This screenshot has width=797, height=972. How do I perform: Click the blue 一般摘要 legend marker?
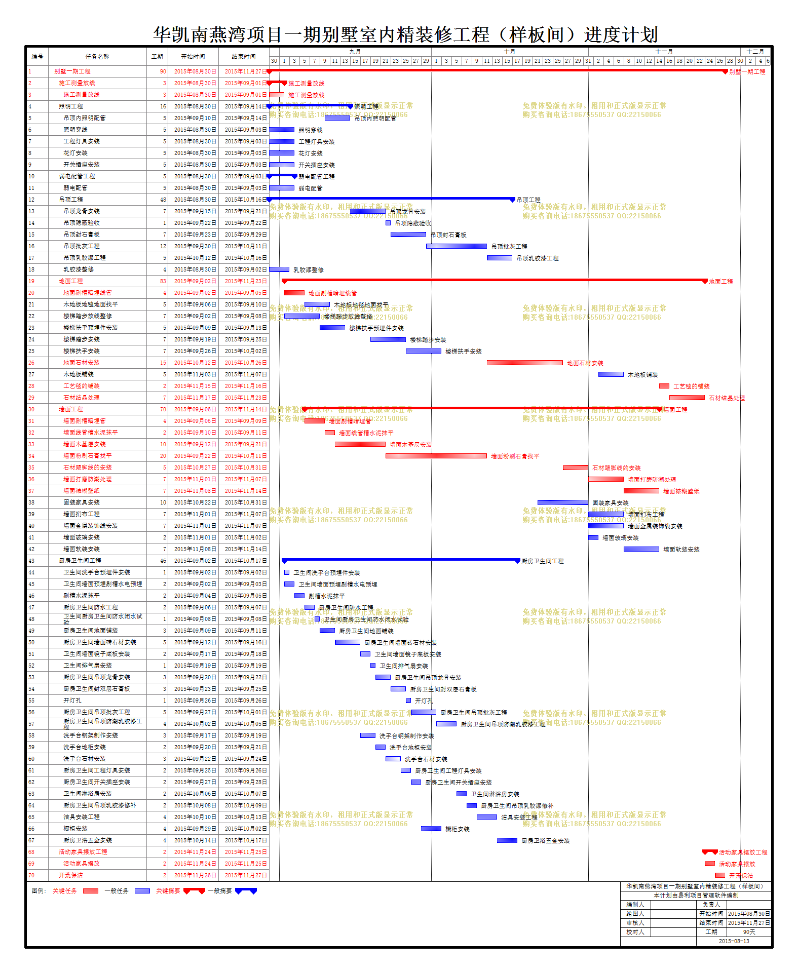tap(246, 891)
